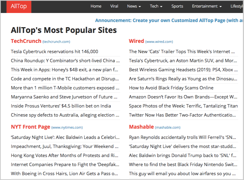The width and height of the screenshot is (244, 180).
Task: Open 'Impeachment, Juul, Thanksgiving: Your Weekend' story
Action: (64, 146)
